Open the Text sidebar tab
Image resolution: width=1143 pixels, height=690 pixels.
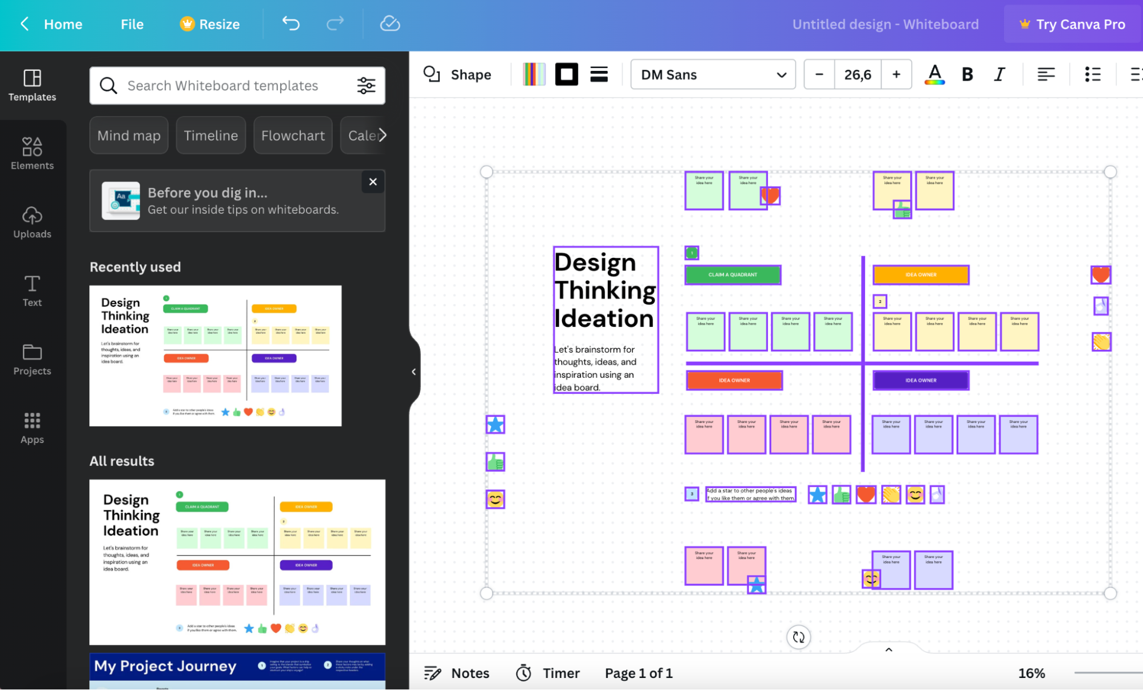coord(32,291)
